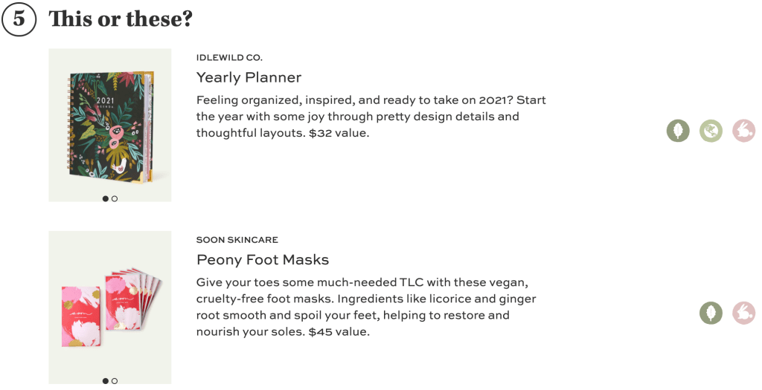The height and width of the screenshot is (390, 762).
Task: Select first carousel dot under foot masks image
Action: point(106,381)
